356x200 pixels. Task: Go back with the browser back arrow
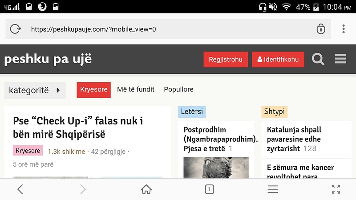20,189
